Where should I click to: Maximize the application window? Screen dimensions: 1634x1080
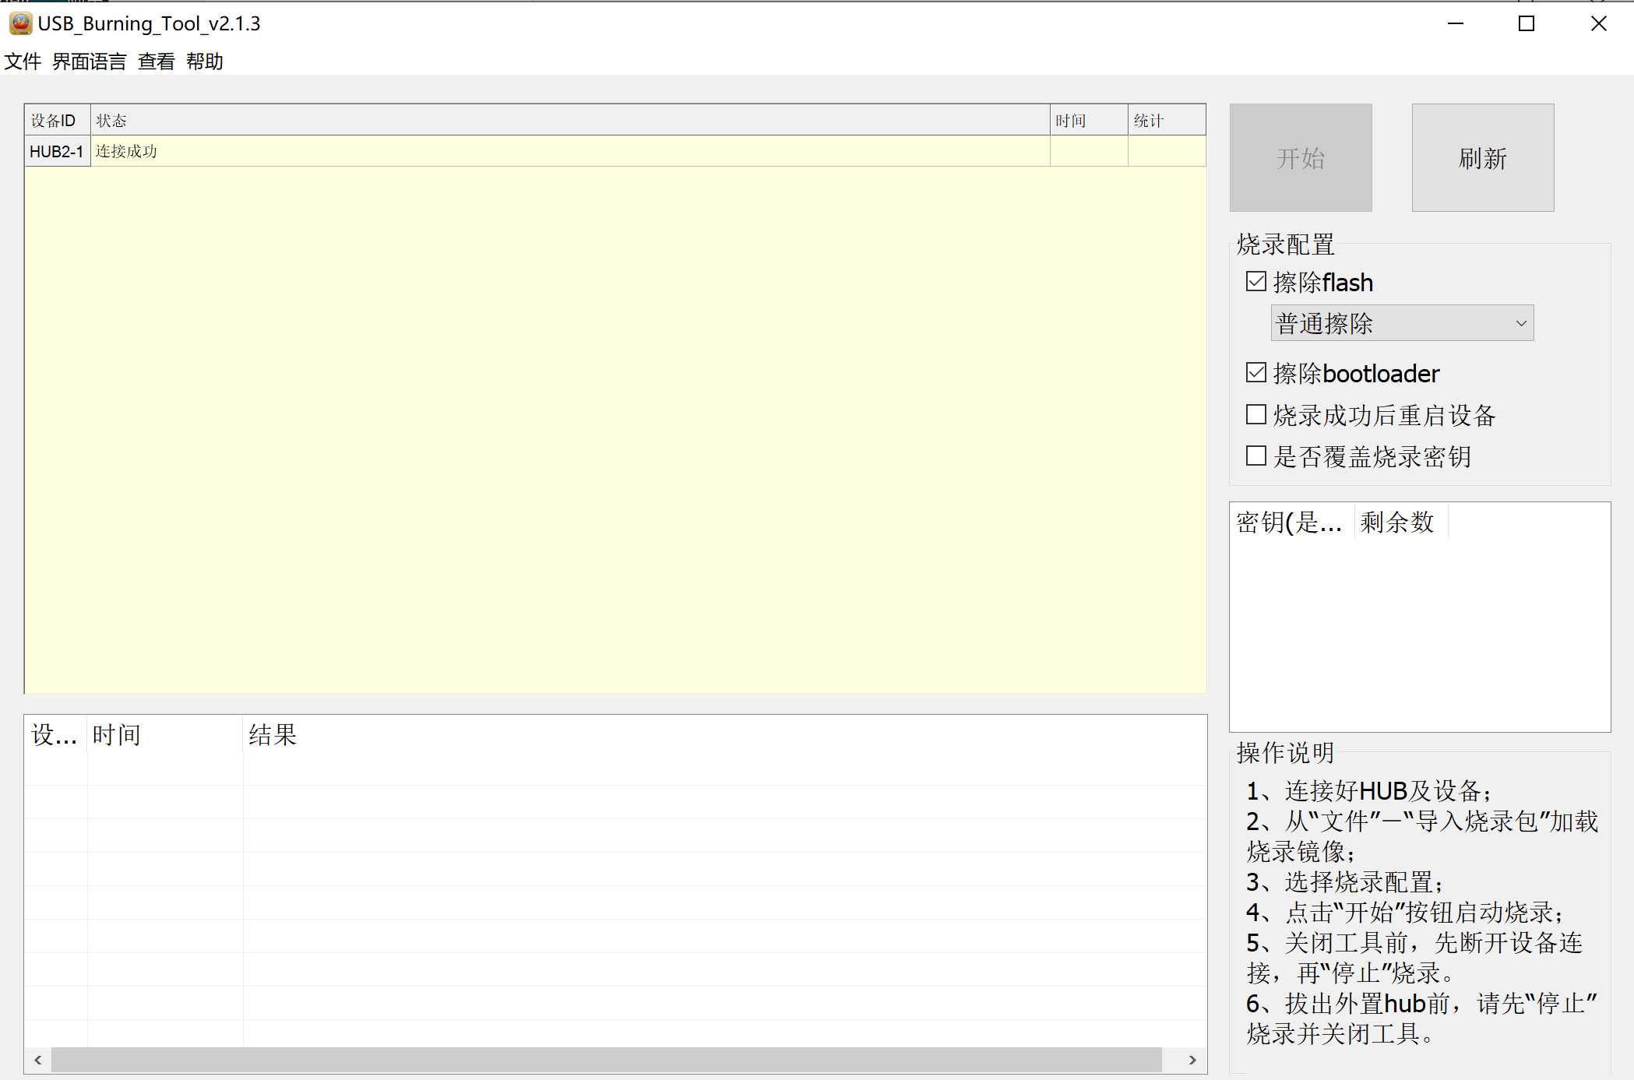[x=1527, y=23]
